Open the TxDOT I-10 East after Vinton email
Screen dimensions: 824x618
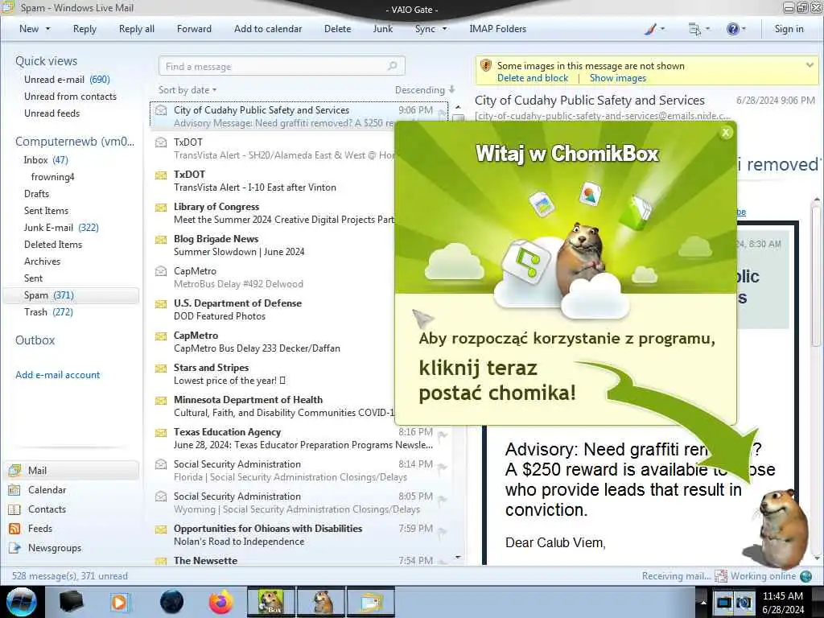pos(274,181)
